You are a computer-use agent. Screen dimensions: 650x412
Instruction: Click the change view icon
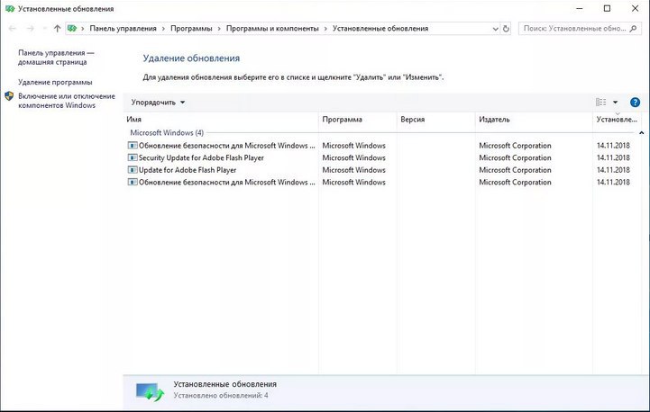click(600, 103)
